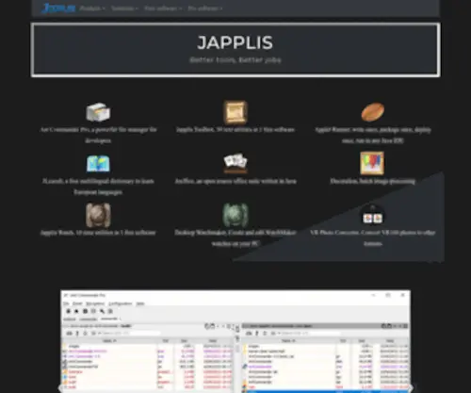Open the VR Photo Converter description link
The width and height of the screenshot is (471, 393).
(373, 238)
